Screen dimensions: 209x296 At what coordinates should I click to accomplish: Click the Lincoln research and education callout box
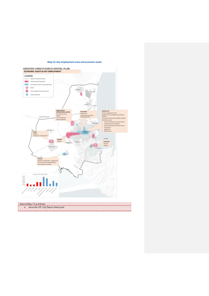click(48, 162)
